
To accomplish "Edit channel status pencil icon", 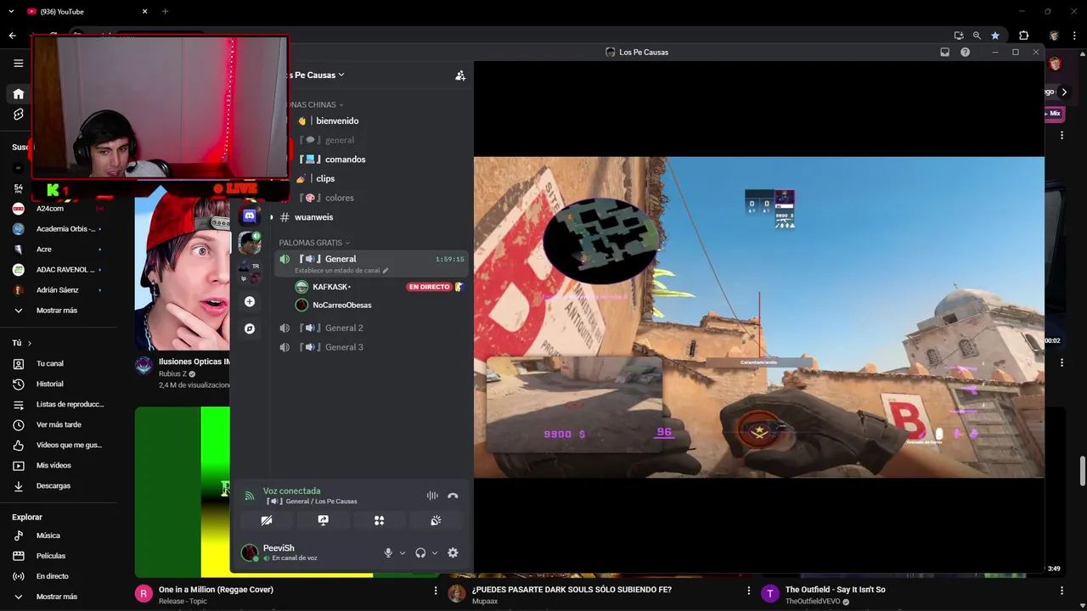I will [386, 271].
